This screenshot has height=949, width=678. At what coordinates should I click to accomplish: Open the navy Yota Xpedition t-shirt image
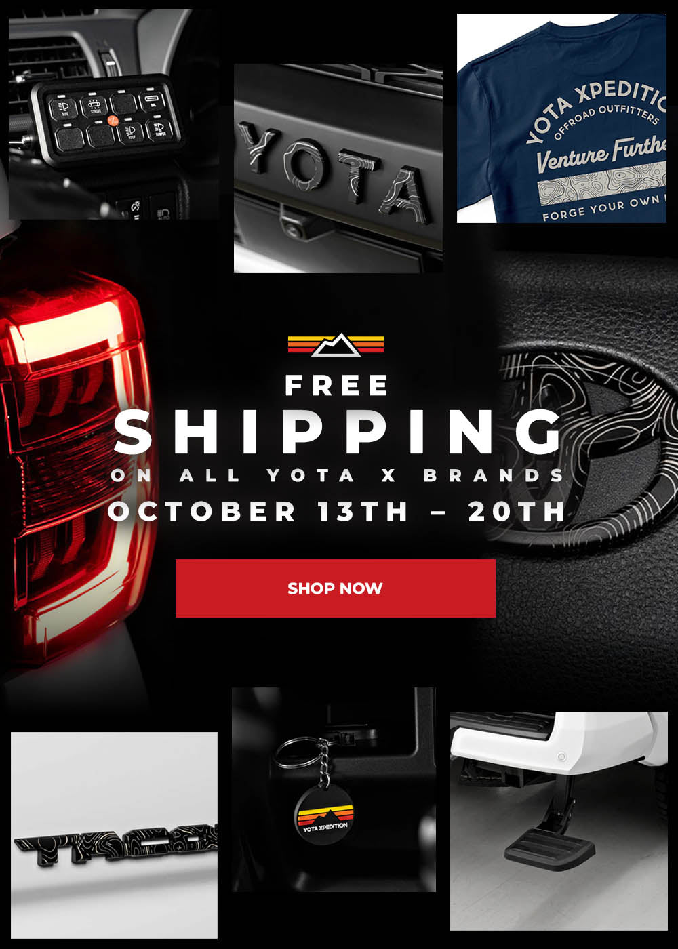click(561, 118)
